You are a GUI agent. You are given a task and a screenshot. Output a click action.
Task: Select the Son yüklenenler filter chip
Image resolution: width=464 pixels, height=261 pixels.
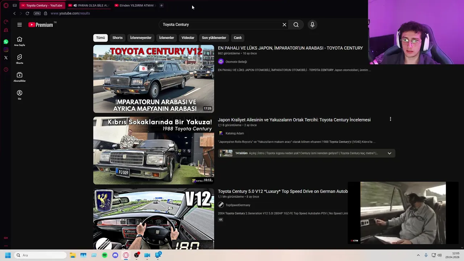[214, 38]
